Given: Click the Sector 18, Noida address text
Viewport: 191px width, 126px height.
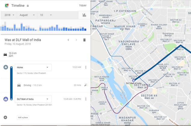Looking at the screenshot, I should (x=34, y=105).
